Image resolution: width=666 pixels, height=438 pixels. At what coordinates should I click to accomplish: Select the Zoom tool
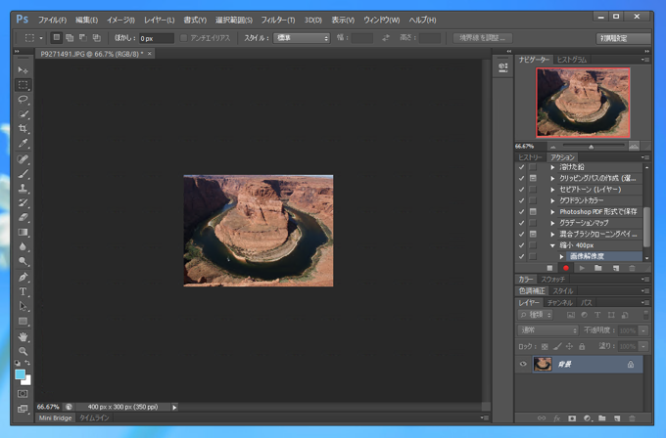23,351
